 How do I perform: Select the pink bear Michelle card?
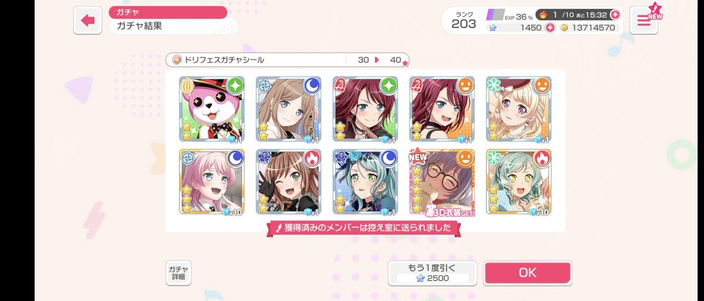[212, 110]
